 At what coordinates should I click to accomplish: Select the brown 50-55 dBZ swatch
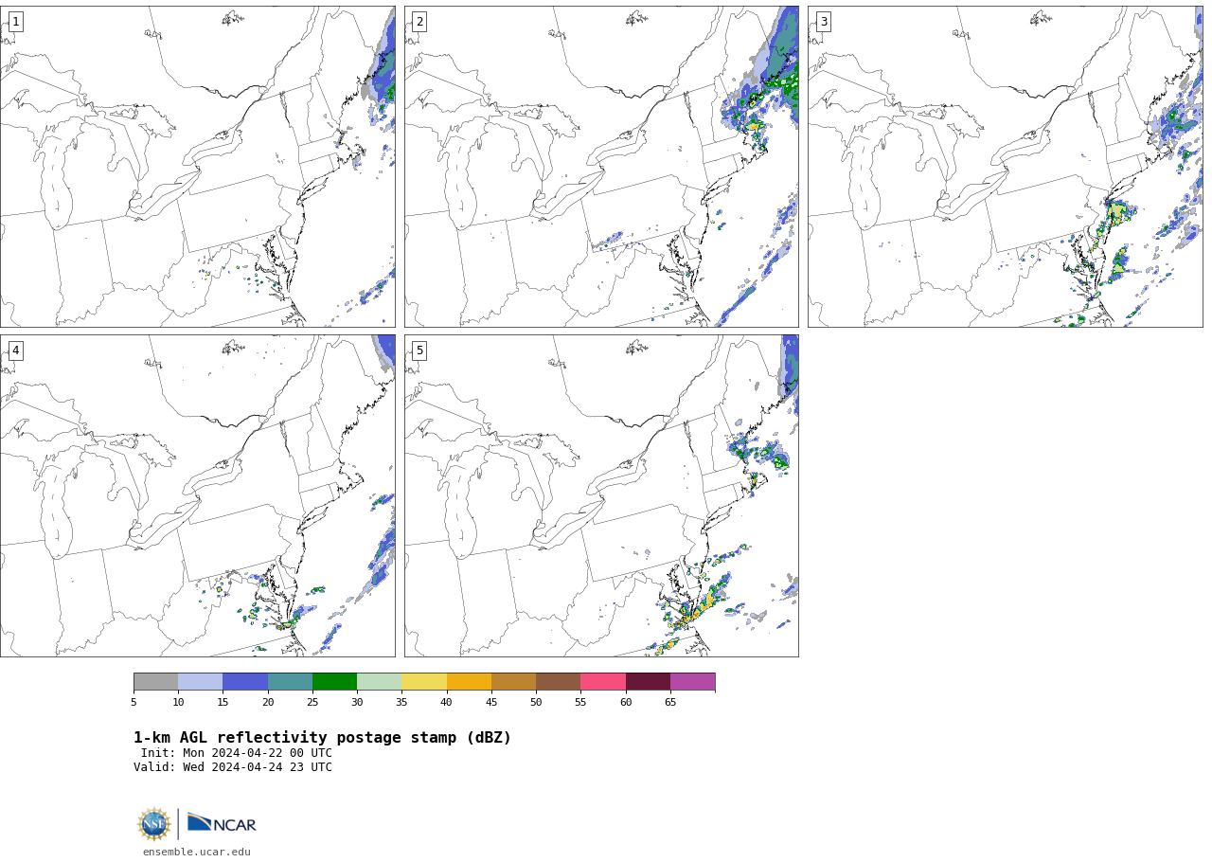coord(559,682)
